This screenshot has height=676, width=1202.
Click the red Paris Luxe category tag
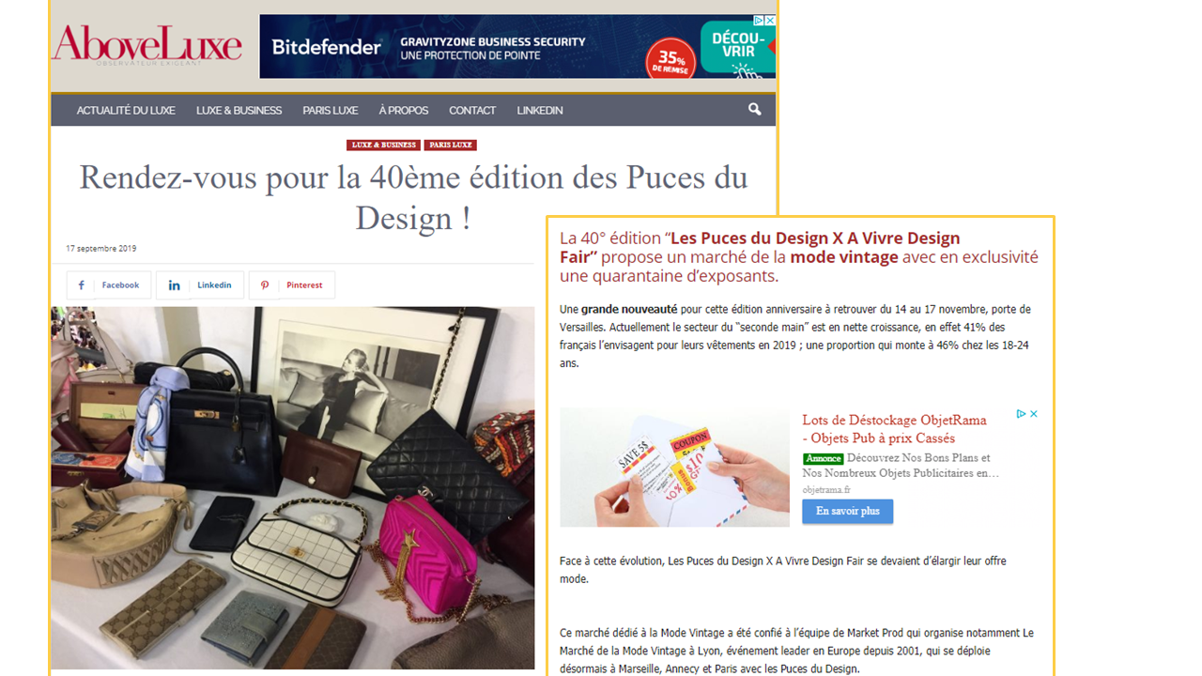[451, 146]
